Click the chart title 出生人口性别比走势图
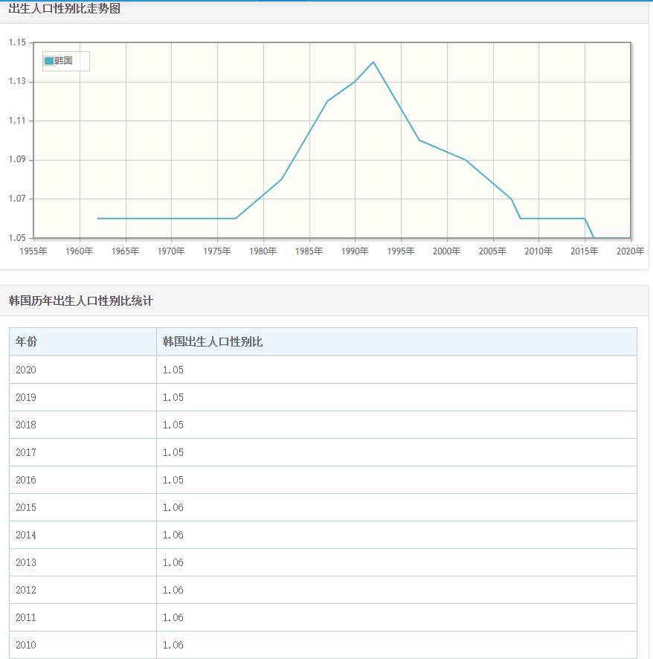This screenshot has height=659, width=653. click(65, 10)
